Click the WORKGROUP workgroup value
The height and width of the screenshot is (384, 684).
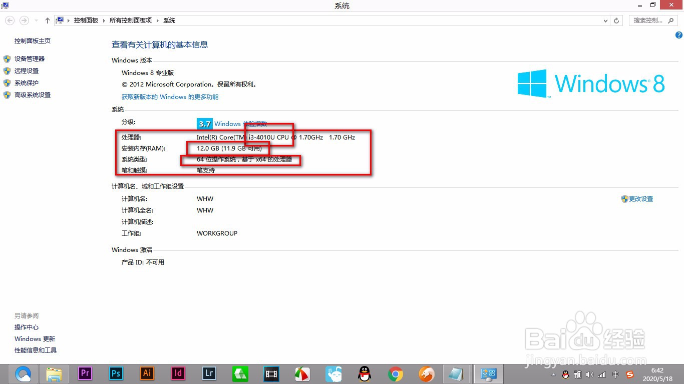click(x=217, y=233)
